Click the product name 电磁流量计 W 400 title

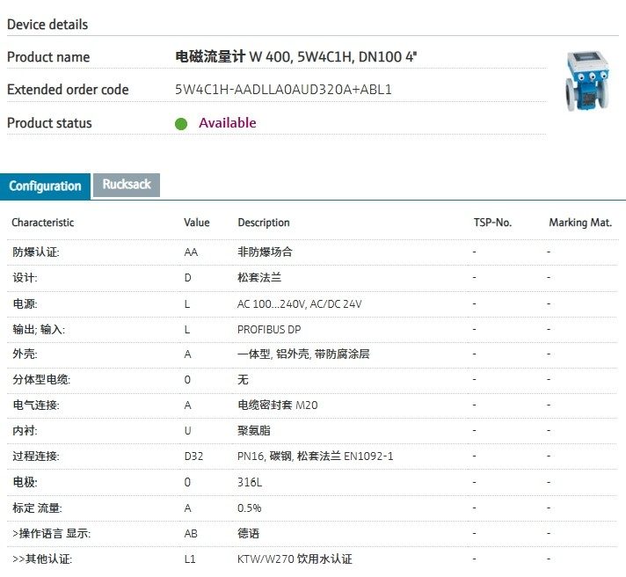point(296,57)
